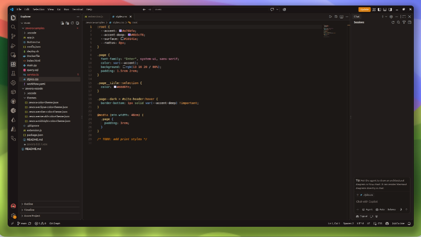
Task: Select the Chat panel tab
Action: coord(357,17)
